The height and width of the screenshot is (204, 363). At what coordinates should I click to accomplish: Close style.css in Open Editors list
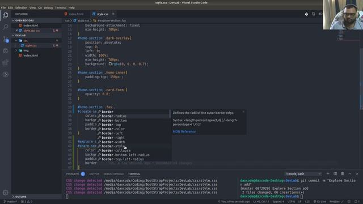(x=16, y=30)
